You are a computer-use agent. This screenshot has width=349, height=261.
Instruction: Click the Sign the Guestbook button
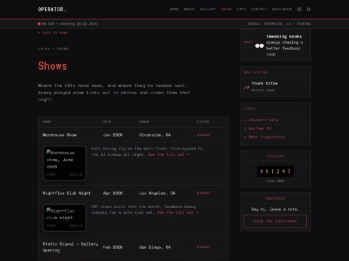click(x=275, y=221)
